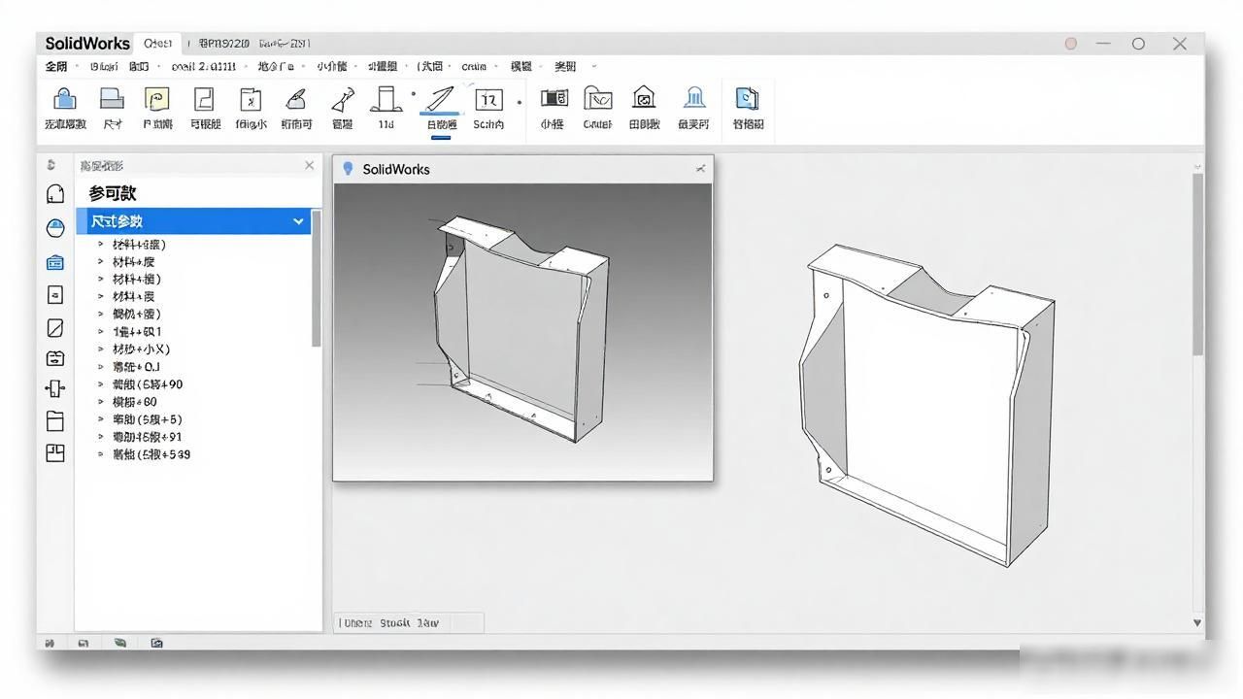Select the hammer-shaped ribbon tool

click(342, 100)
